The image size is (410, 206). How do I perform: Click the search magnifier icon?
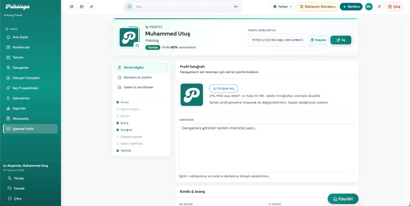(x=129, y=6)
